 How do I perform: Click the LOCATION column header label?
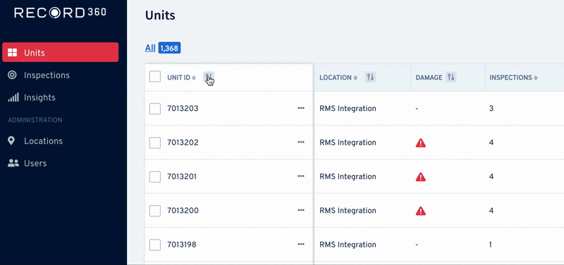tap(336, 77)
